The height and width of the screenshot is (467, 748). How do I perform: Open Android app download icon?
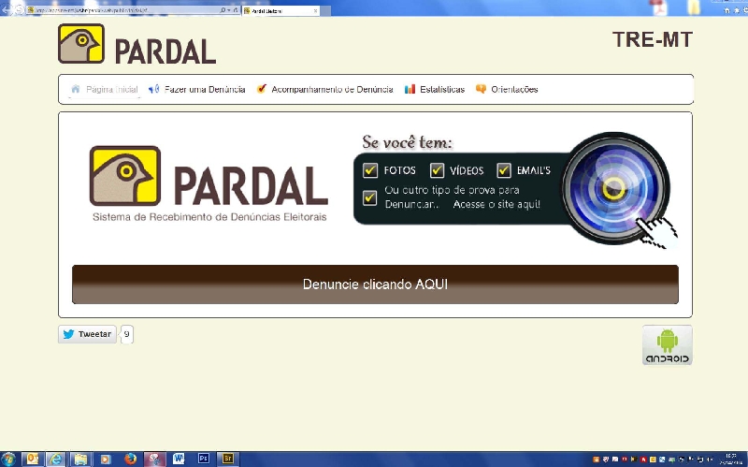click(x=667, y=344)
